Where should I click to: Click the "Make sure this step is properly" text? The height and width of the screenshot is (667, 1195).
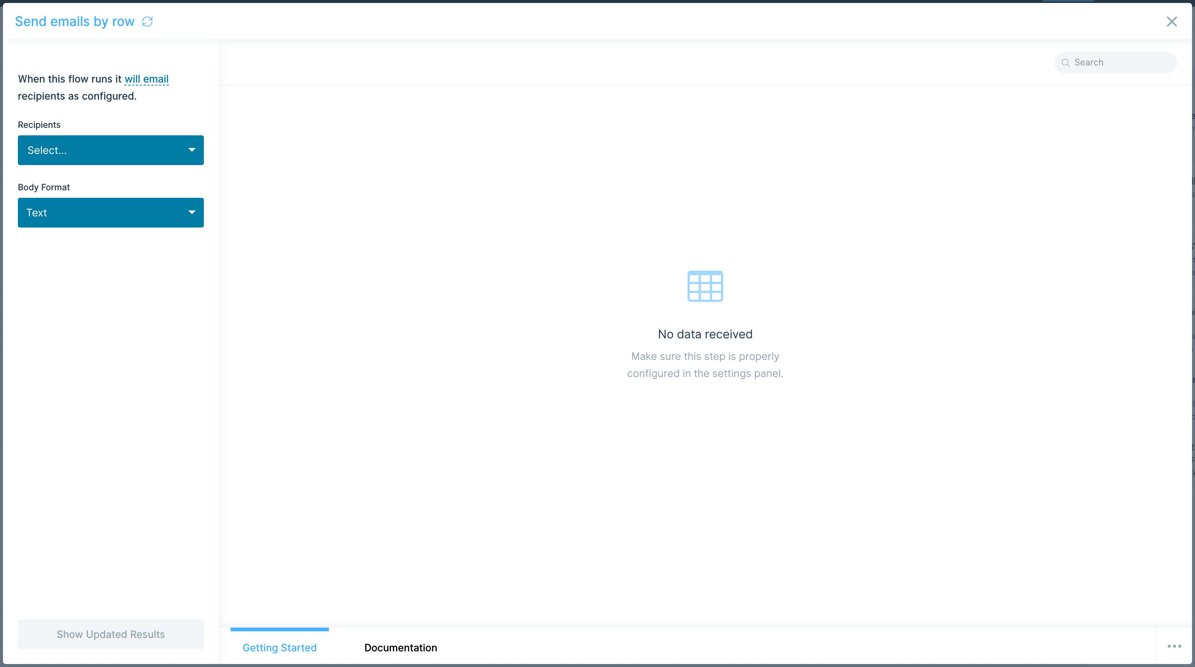point(705,357)
